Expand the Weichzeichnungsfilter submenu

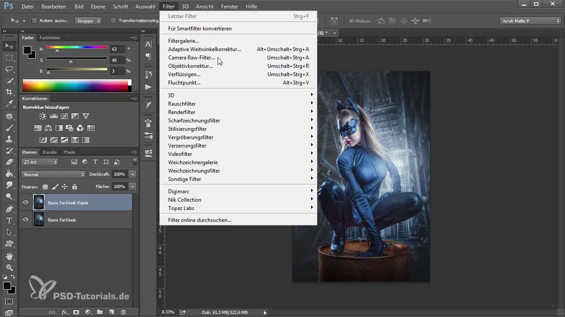point(238,170)
